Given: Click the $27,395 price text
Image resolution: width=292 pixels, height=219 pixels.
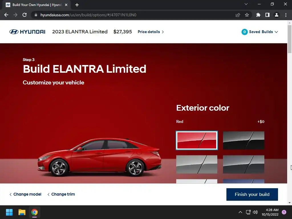Looking at the screenshot, I should [123, 32].
